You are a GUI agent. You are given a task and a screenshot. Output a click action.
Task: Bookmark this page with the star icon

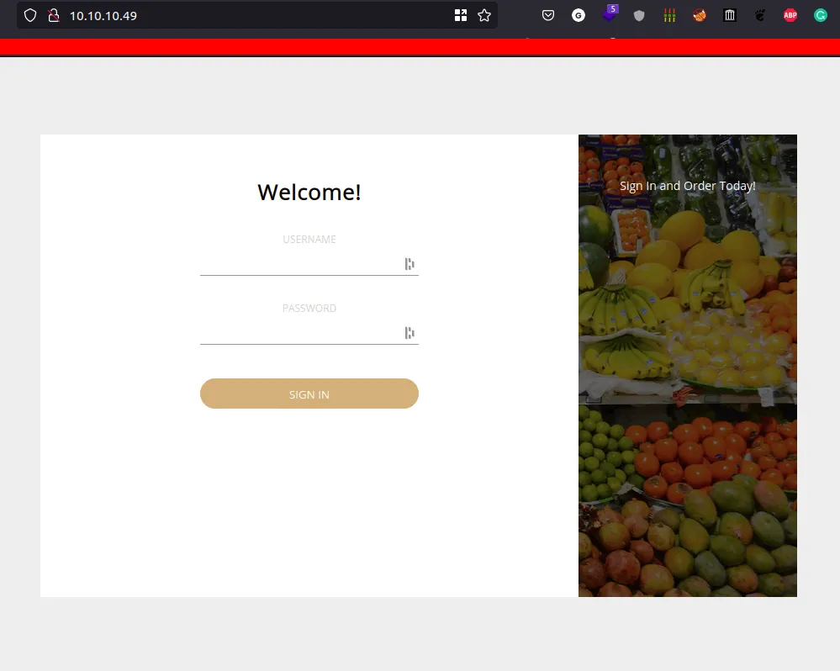[x=483, y=14]
